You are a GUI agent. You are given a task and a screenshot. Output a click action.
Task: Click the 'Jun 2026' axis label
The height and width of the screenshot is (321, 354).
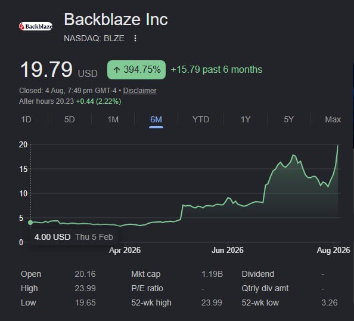228,250
